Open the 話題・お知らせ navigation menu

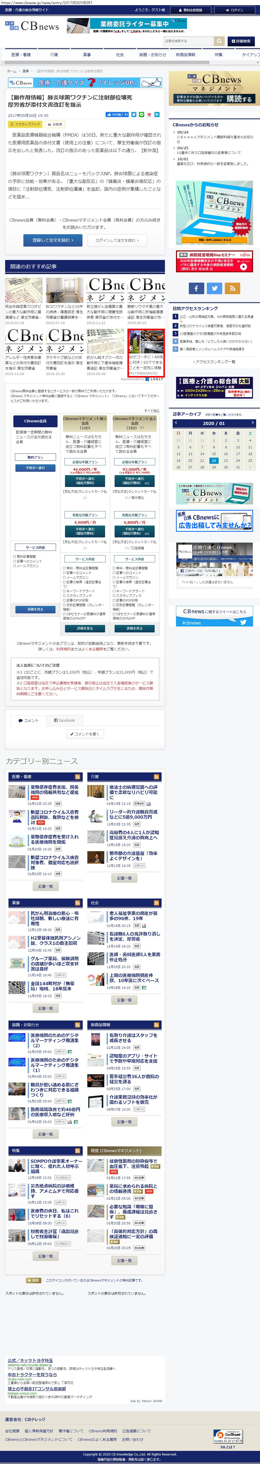point(153,55)
